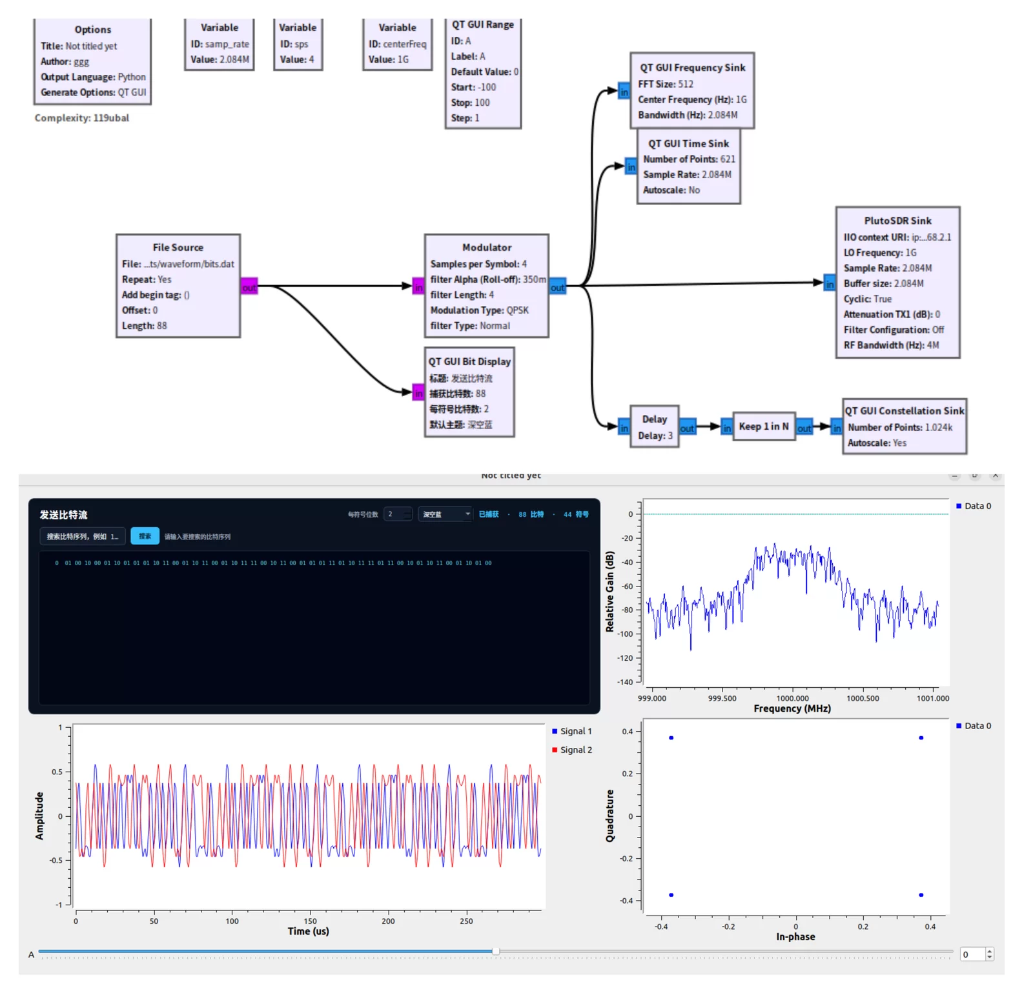Select the Modulator block title
Screen dimensions: 1033x993
pyautogui.click(x=487, y=247)
